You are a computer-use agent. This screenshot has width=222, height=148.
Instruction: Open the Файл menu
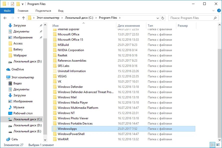click(x=7, y=11)
